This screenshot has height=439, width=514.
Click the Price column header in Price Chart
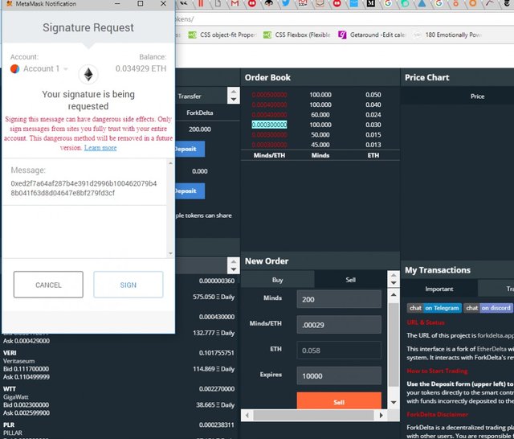point(477,96)
